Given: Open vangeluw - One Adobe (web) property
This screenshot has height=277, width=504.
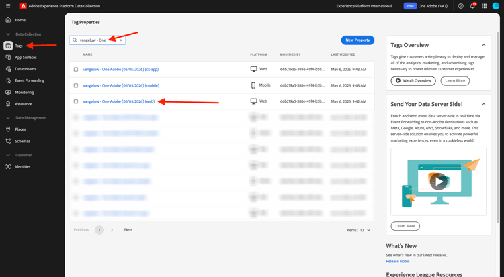Looking at the screenshot, I should (x=118, y=101).
